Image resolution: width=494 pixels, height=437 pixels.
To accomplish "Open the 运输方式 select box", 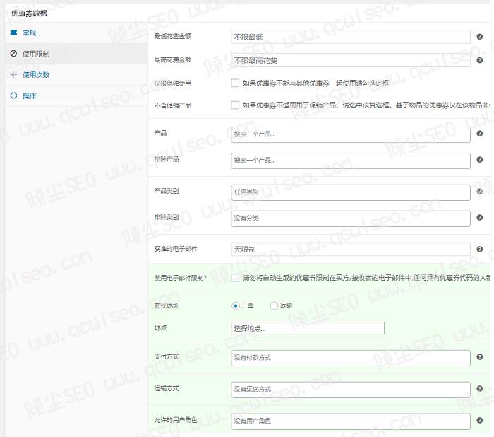I will point(350,390).
